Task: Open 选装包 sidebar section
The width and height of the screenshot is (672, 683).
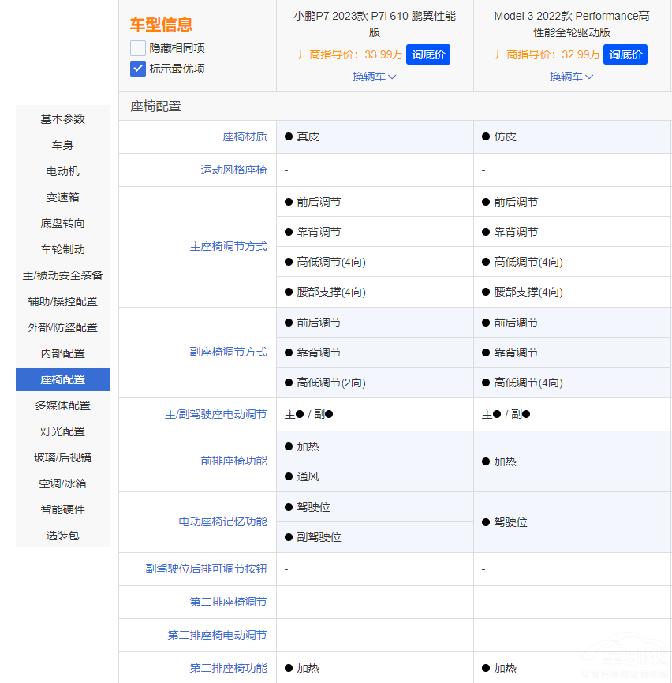Action: point(63,536)
